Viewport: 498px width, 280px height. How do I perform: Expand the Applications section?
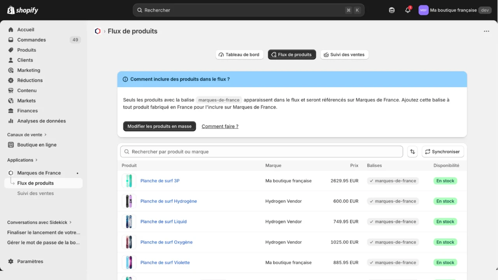pyautogui.click(x=23, y=160)
